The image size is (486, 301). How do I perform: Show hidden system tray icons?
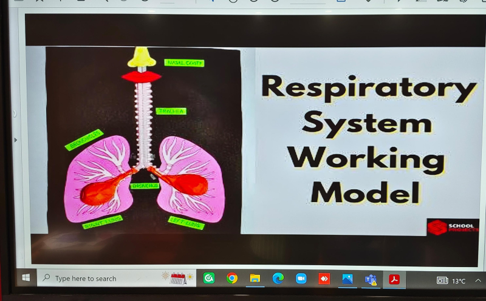478,280
